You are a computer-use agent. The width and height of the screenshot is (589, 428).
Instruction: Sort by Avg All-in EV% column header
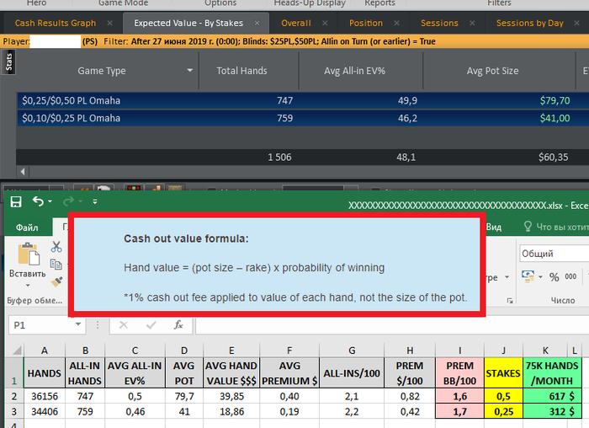tap(354, 71)
